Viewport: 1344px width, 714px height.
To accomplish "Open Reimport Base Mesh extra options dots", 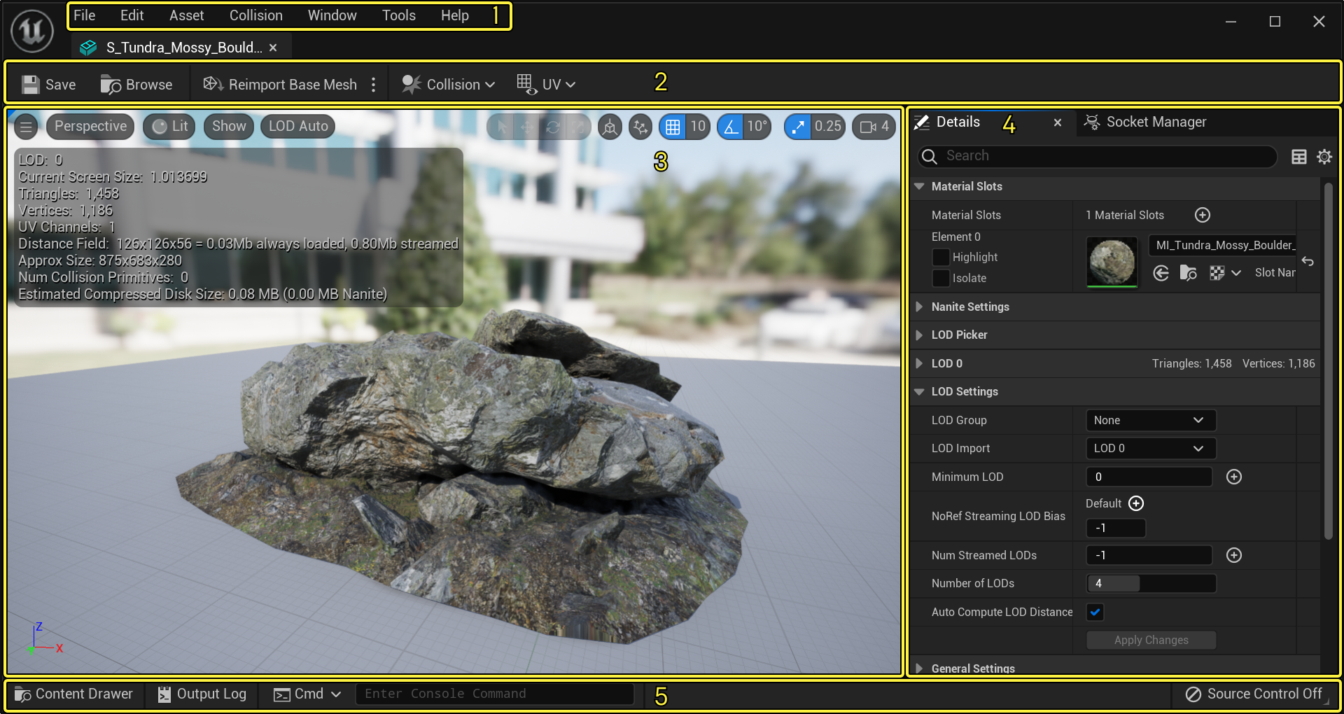I will point(374,85).
